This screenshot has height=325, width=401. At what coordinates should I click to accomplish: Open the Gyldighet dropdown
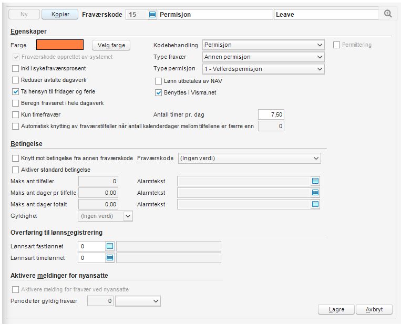pyautogui.click(x=105, y=216)
